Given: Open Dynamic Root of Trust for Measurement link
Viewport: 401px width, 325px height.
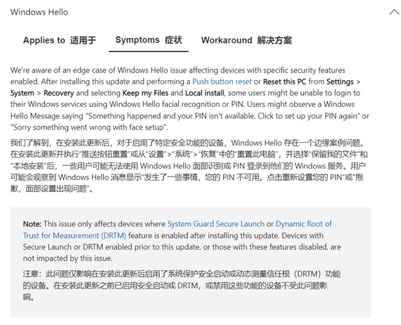Looking at the screenshot, I should [x=178, y=230].
